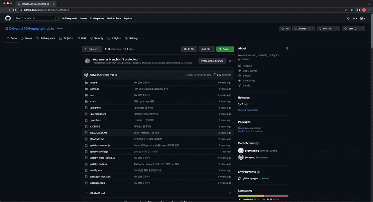The width and height of the screenshot is (373, 202).
Task: Open the GitHub home logo
Action: [8, 18]
